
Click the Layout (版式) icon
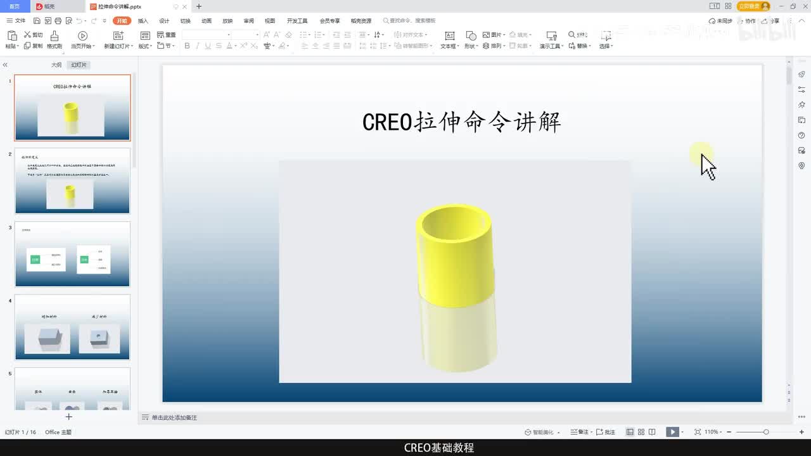pos(144,35)
